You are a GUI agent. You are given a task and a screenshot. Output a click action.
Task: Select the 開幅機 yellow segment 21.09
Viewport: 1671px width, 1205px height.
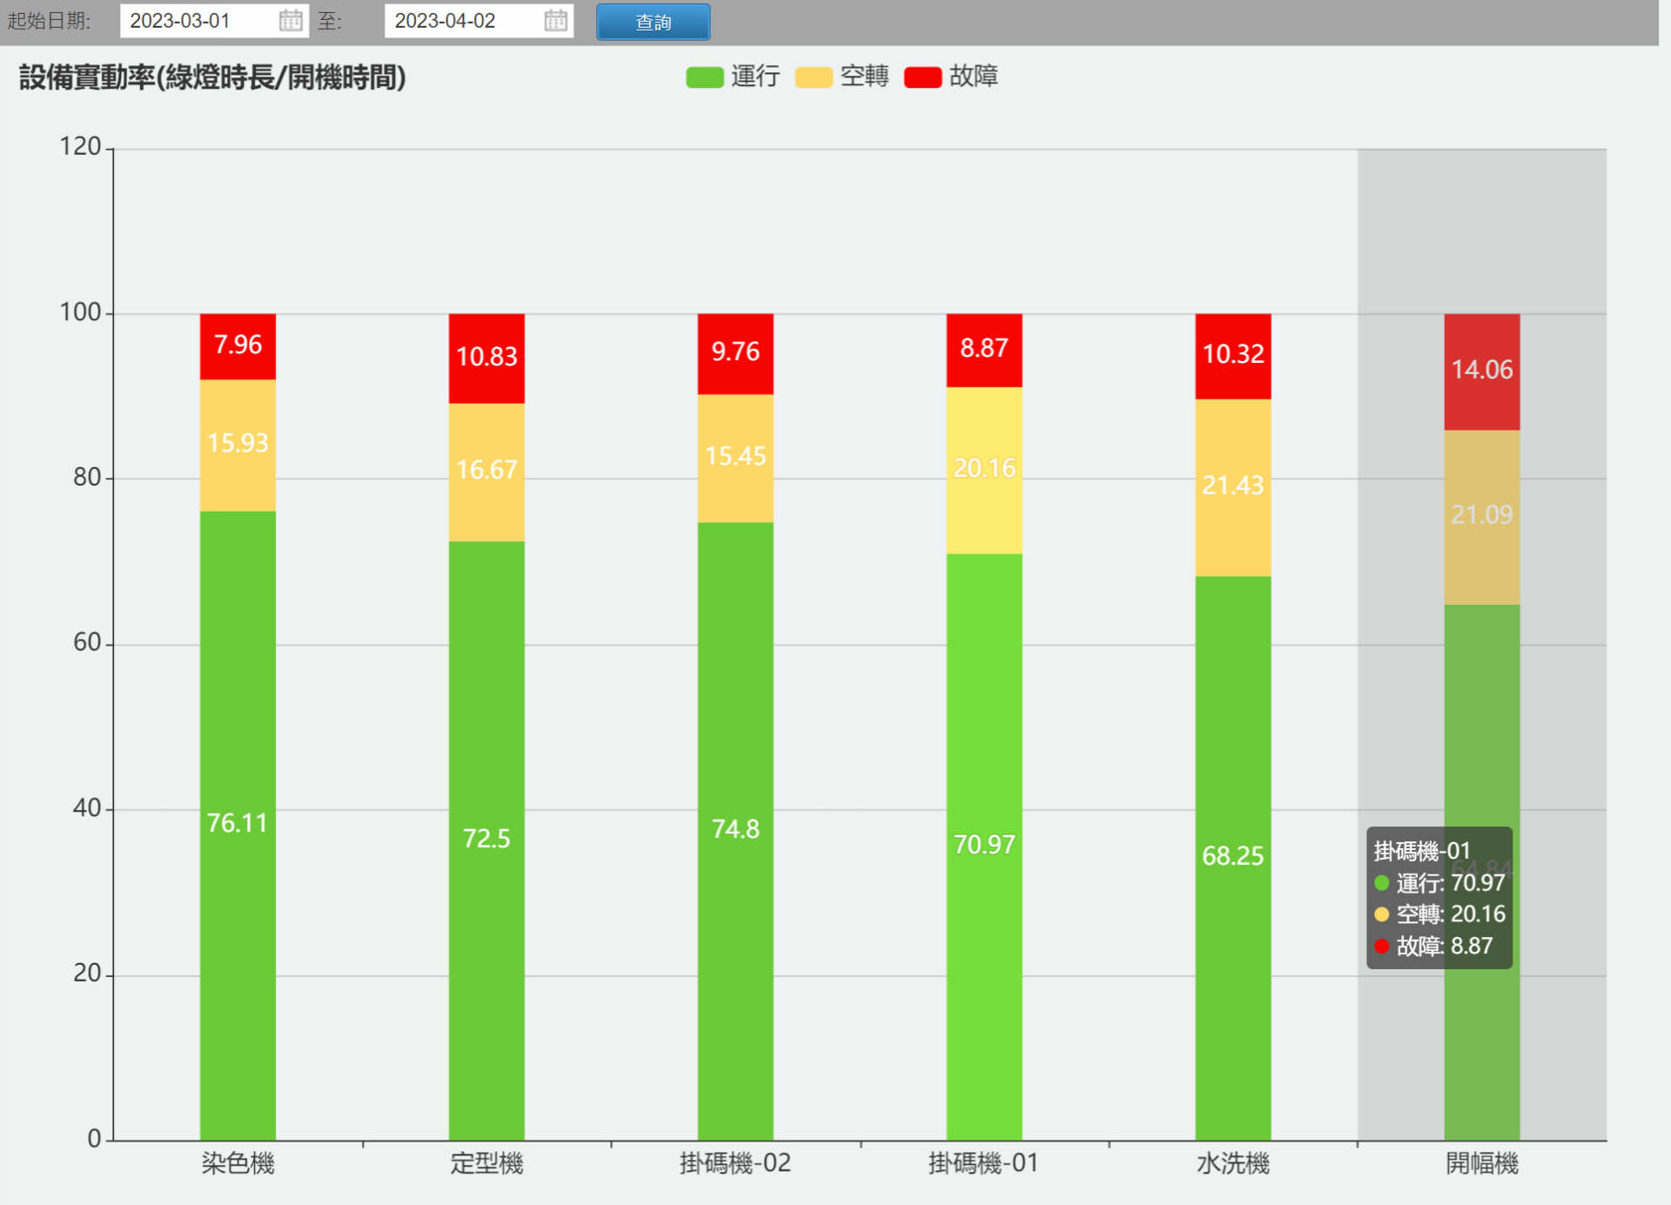point(1482,517)
